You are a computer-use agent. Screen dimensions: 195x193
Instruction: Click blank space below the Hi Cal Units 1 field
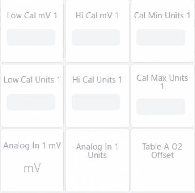(97, 118)
